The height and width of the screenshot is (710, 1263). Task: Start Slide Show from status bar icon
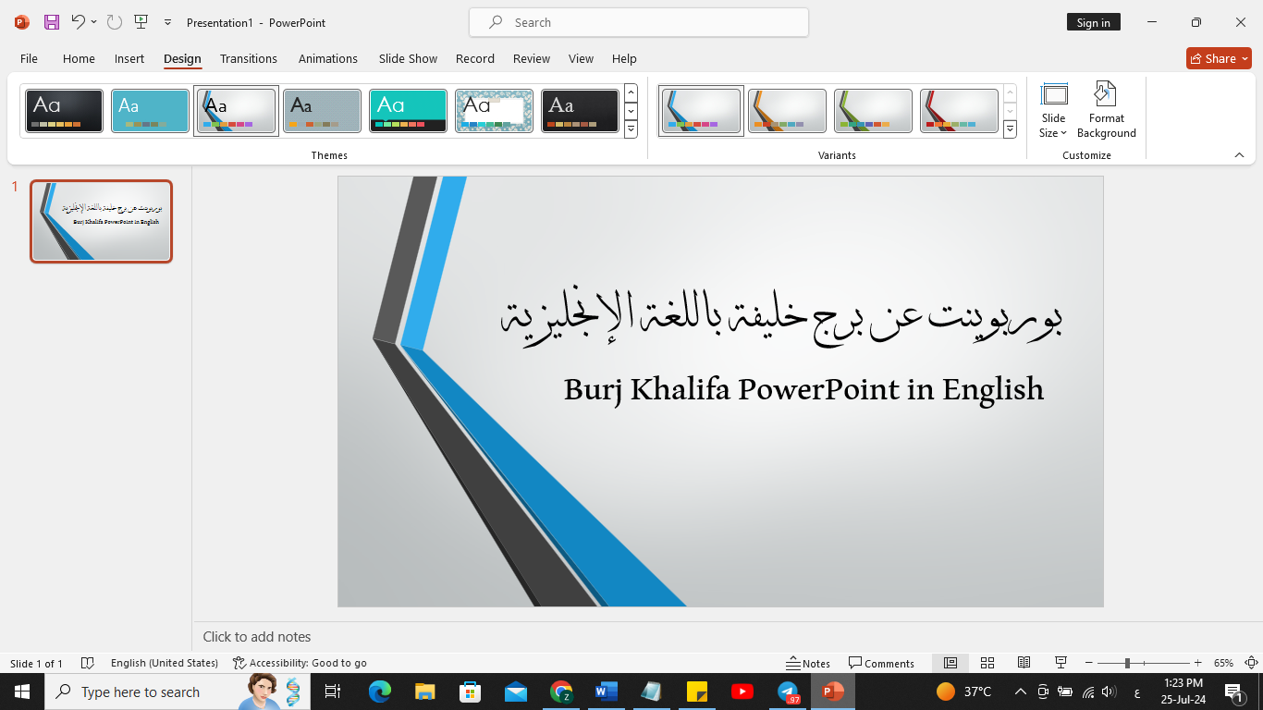1061,663
